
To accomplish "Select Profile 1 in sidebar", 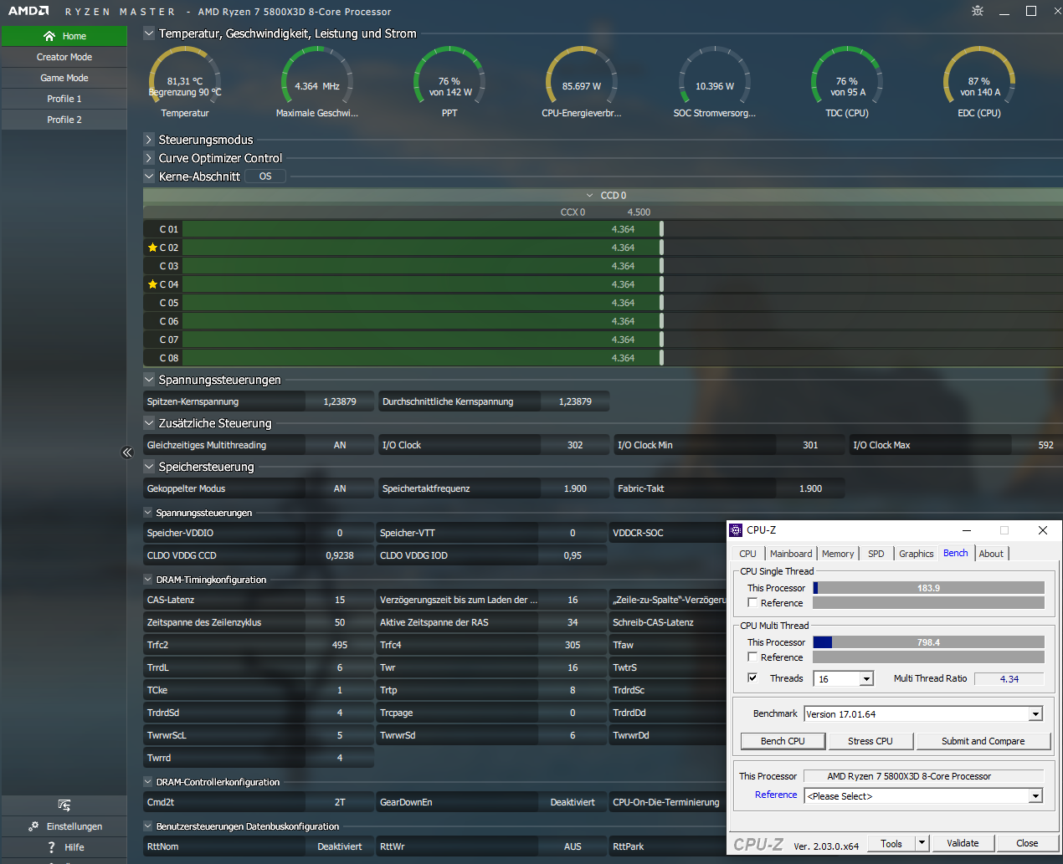I will pos(64,99).
